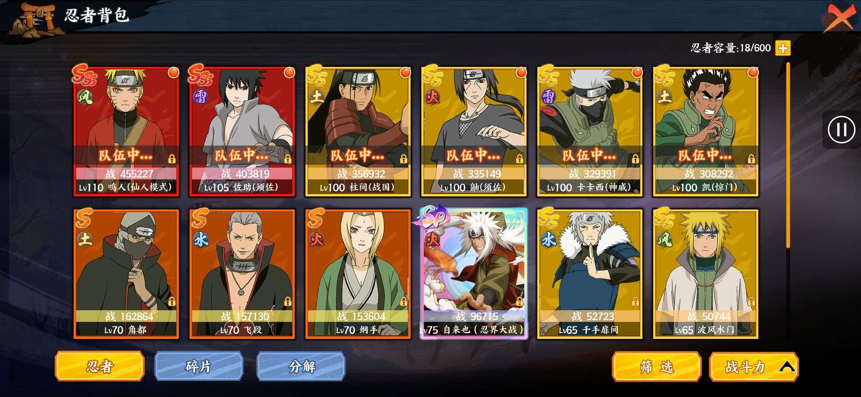
Task: Pause the game with the pause icon
Action: (x=841, y=129)
